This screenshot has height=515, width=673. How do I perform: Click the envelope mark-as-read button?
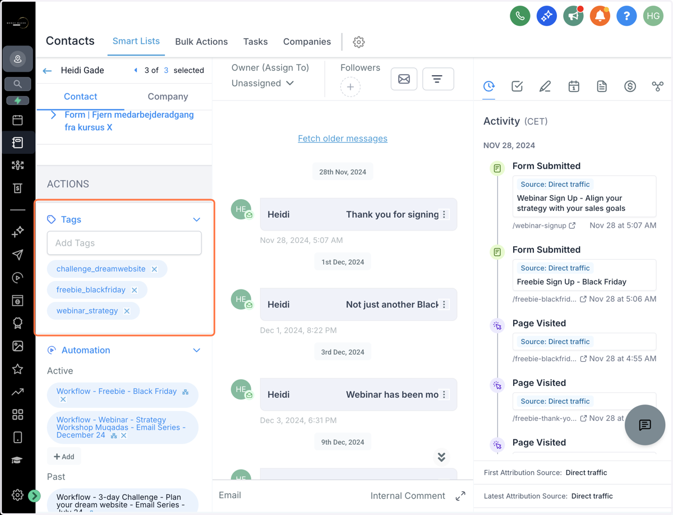click(404, 79)
